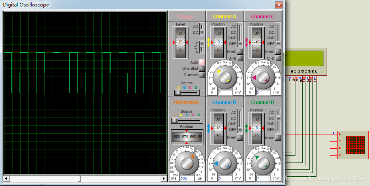370x186 pixels.
Task: Enable the C+D sum mode
Action: tap(278, 58)
